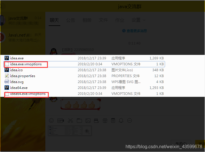The image size is (205, 152).
Task: Click the 348 KB size cell
Action: pyautogui.click(x=158, y=70)
